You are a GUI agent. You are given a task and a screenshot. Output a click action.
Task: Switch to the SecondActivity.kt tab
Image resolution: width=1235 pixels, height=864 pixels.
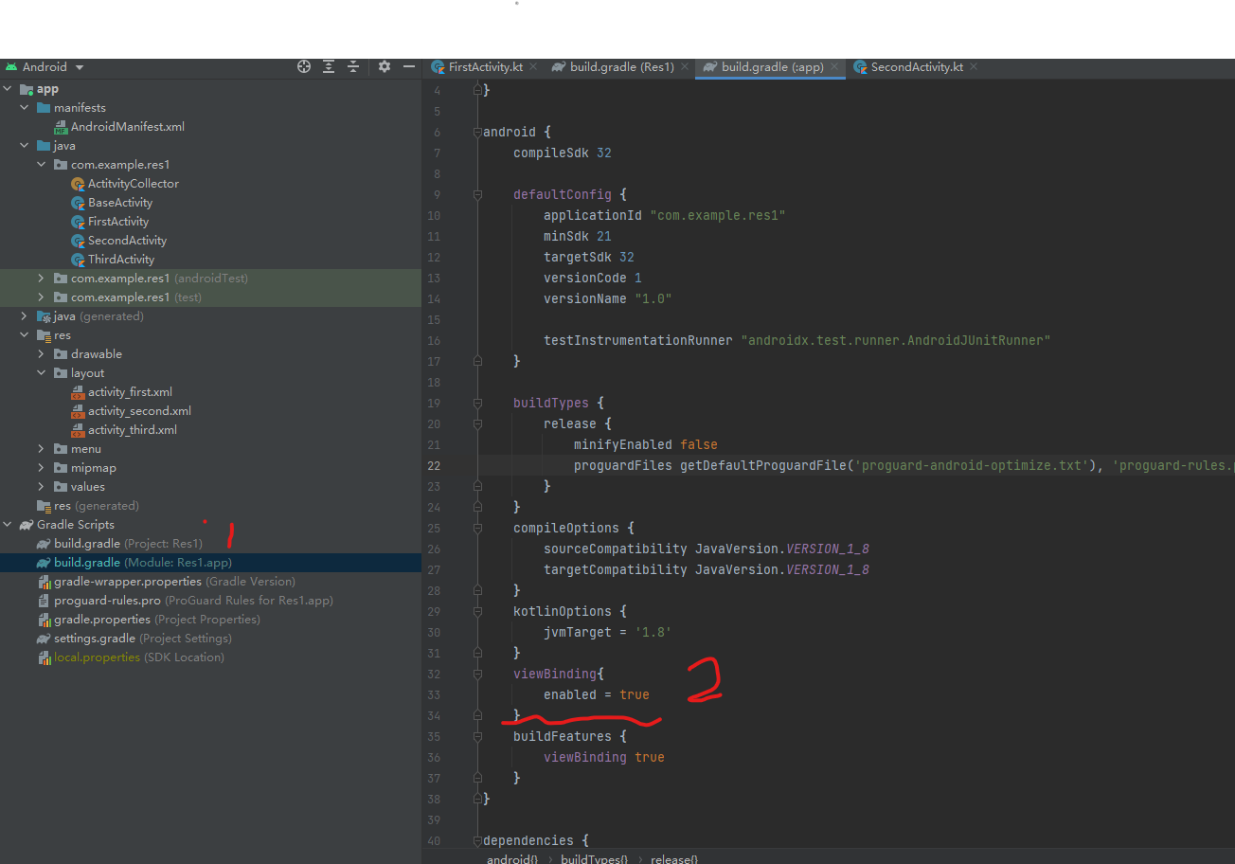click(916, 67)
